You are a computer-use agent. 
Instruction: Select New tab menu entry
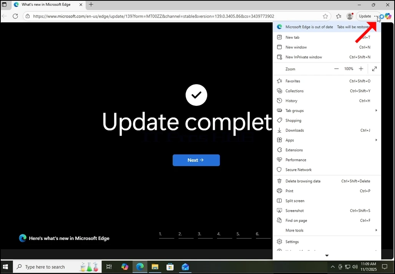(327, 37)
